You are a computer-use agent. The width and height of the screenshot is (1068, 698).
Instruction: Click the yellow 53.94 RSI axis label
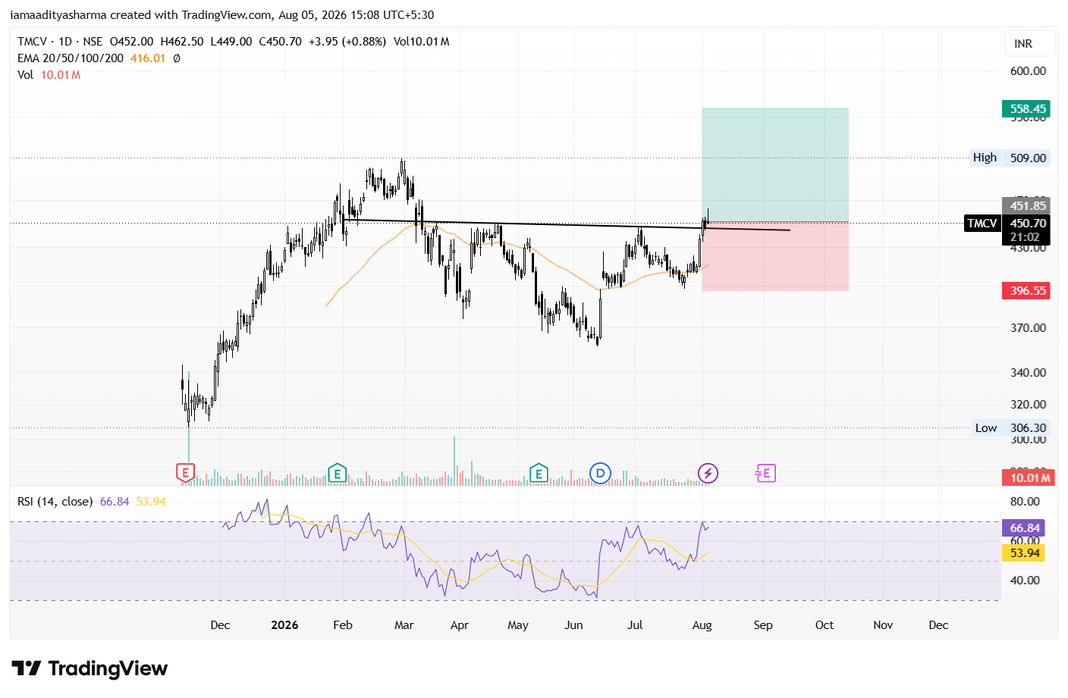pos(1023,553)
